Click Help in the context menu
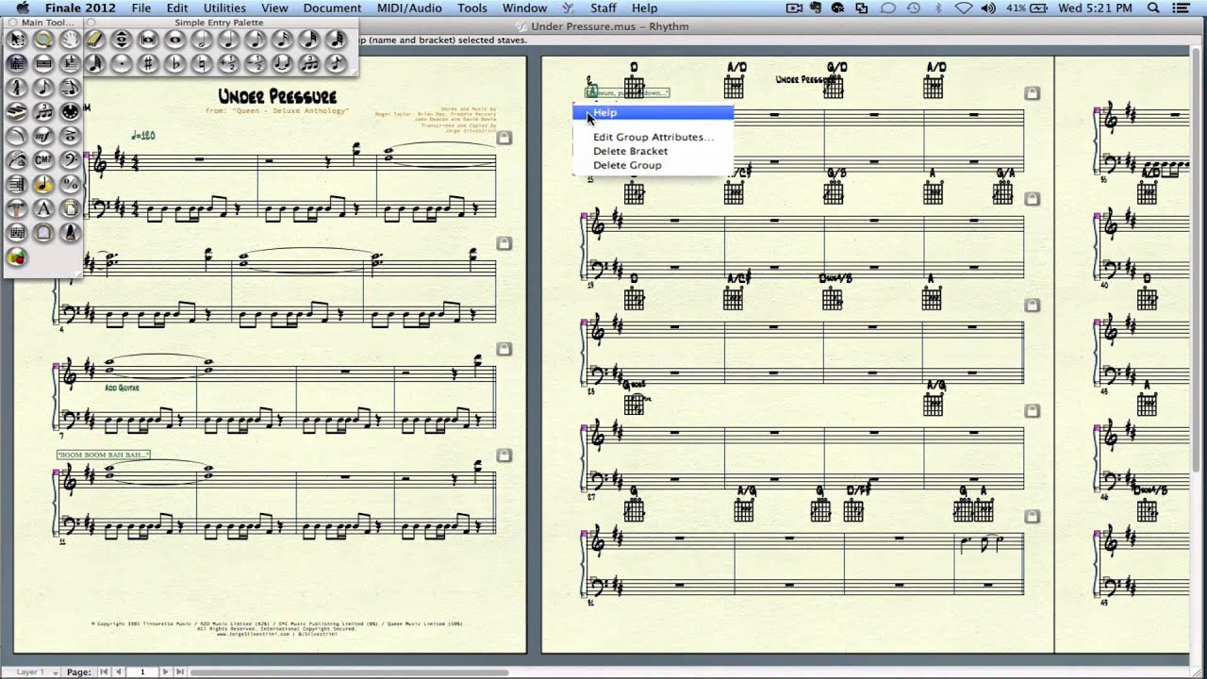 pos(653,112)
